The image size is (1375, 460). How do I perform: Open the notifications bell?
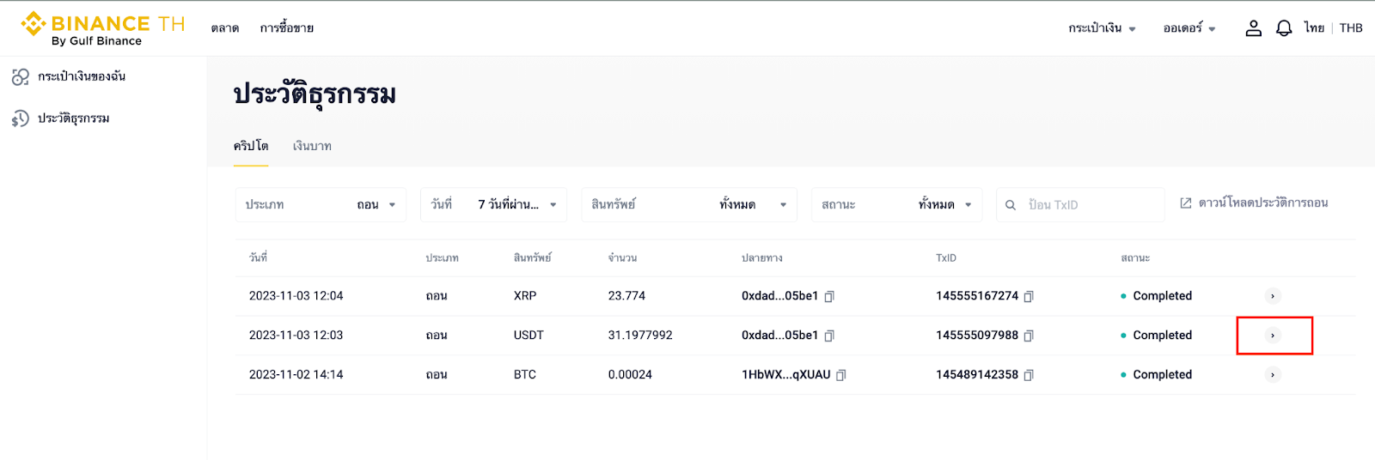[1284, 28]
